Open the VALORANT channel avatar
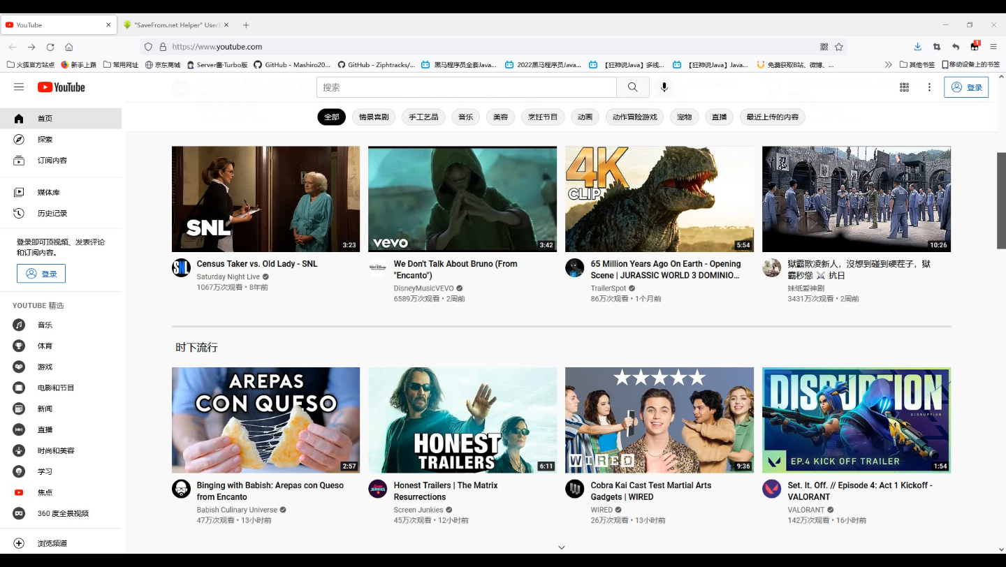 (x=771, y=489)
